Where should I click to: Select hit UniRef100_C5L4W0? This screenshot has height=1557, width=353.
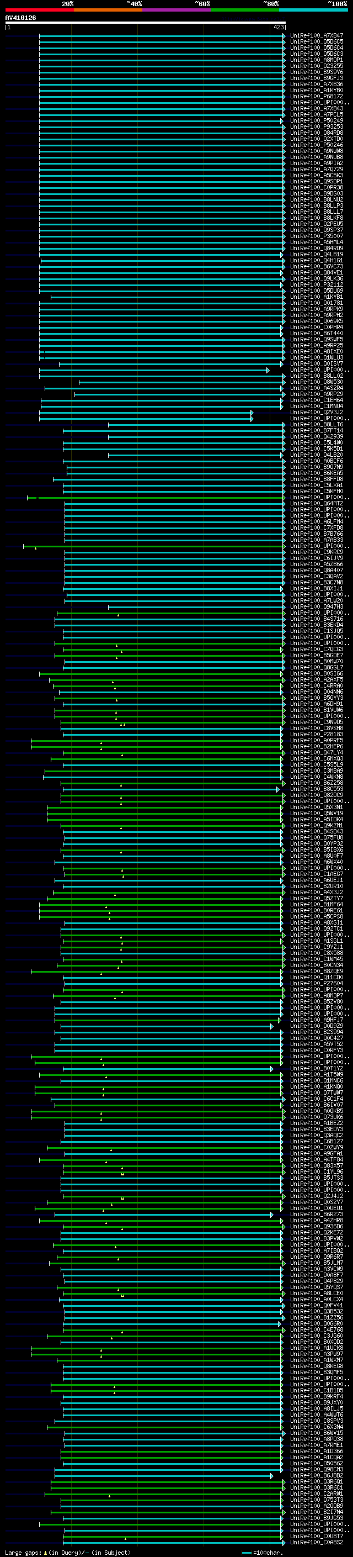tap(317, 442)
